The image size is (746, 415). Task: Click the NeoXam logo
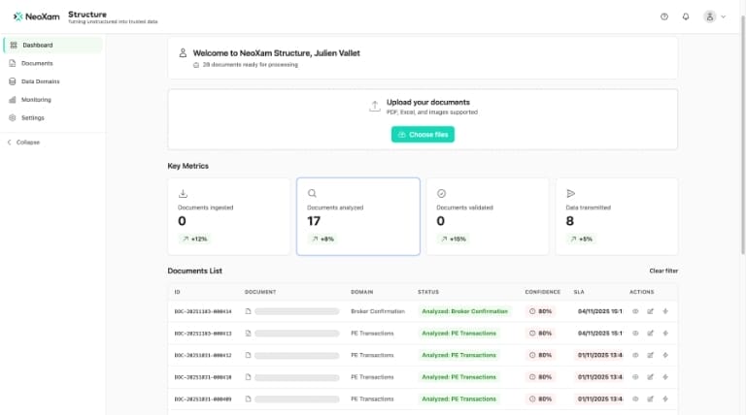click(x=37, y=16)
